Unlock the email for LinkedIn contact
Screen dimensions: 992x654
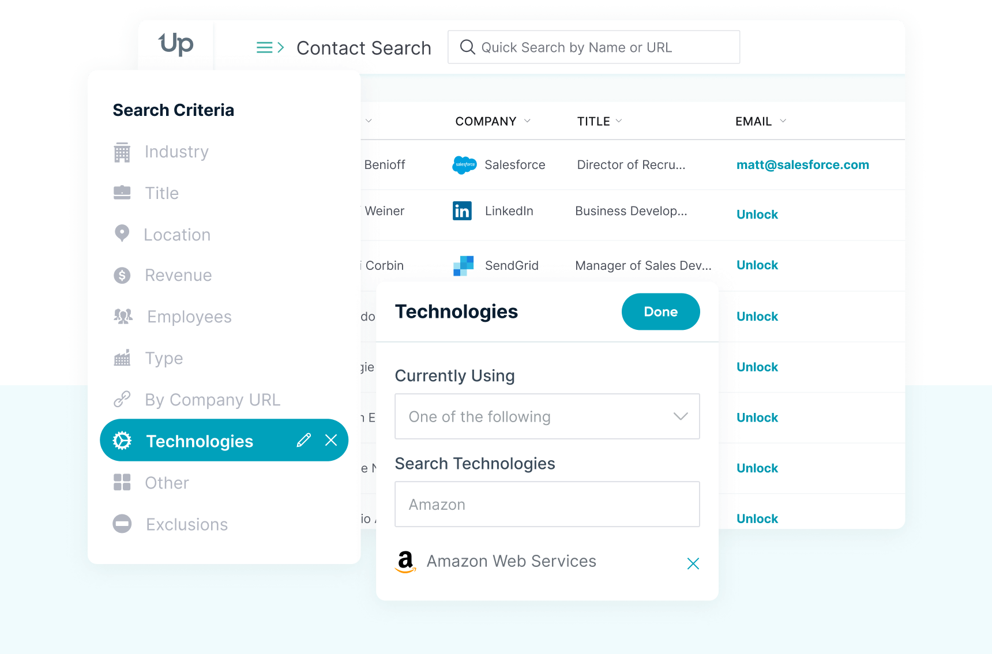pos(757,215)
